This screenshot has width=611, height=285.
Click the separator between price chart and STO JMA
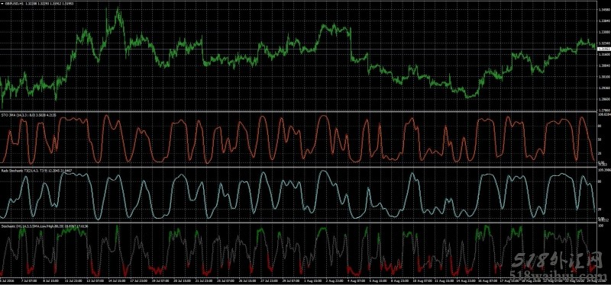(x=298, y=112)
